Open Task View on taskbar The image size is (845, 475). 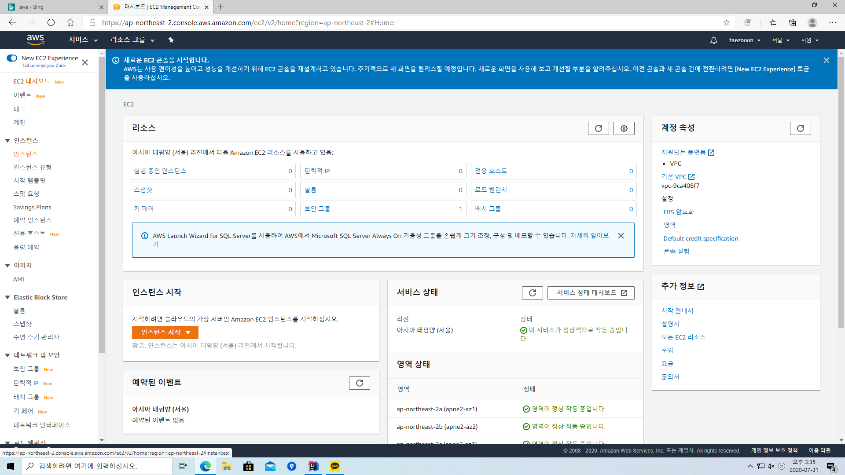pyautogui.click(x=183, y=466)
